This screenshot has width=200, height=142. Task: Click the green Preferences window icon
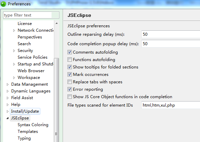3,4
